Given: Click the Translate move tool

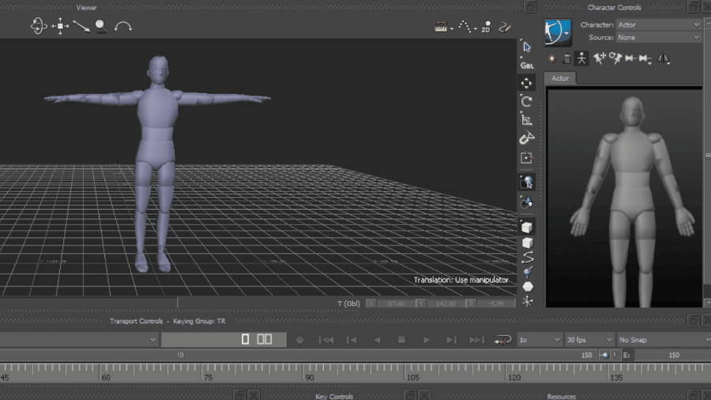Looking at the screenshot, I should [x=527, y=83].
